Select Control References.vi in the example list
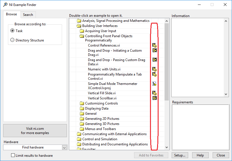 click(x=104, y=45)
